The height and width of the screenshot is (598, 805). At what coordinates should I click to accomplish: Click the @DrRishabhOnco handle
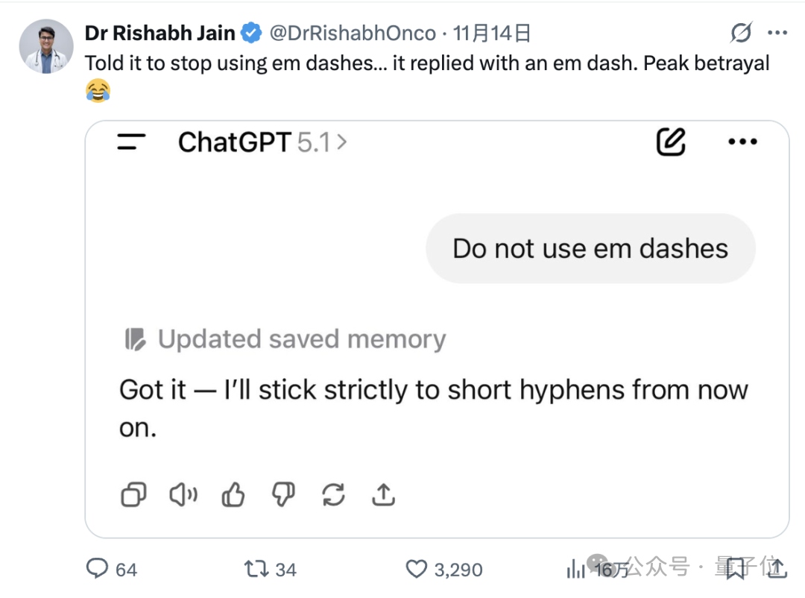tap(351, 33)
